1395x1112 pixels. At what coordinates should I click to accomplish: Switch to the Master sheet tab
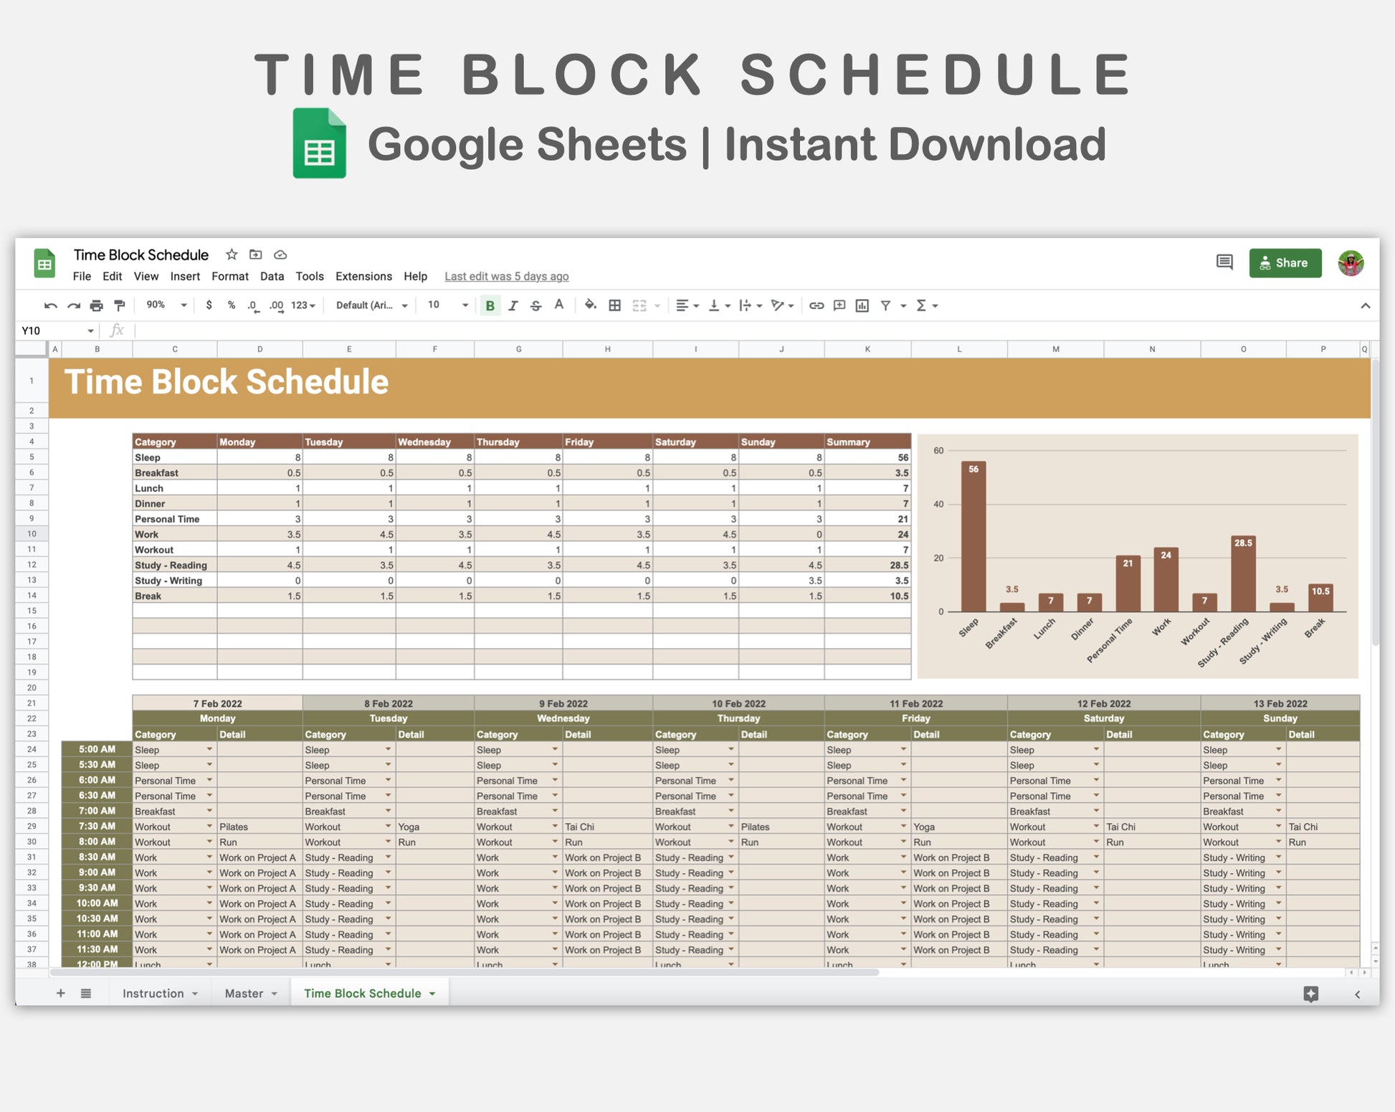click(x=244, y=993)
